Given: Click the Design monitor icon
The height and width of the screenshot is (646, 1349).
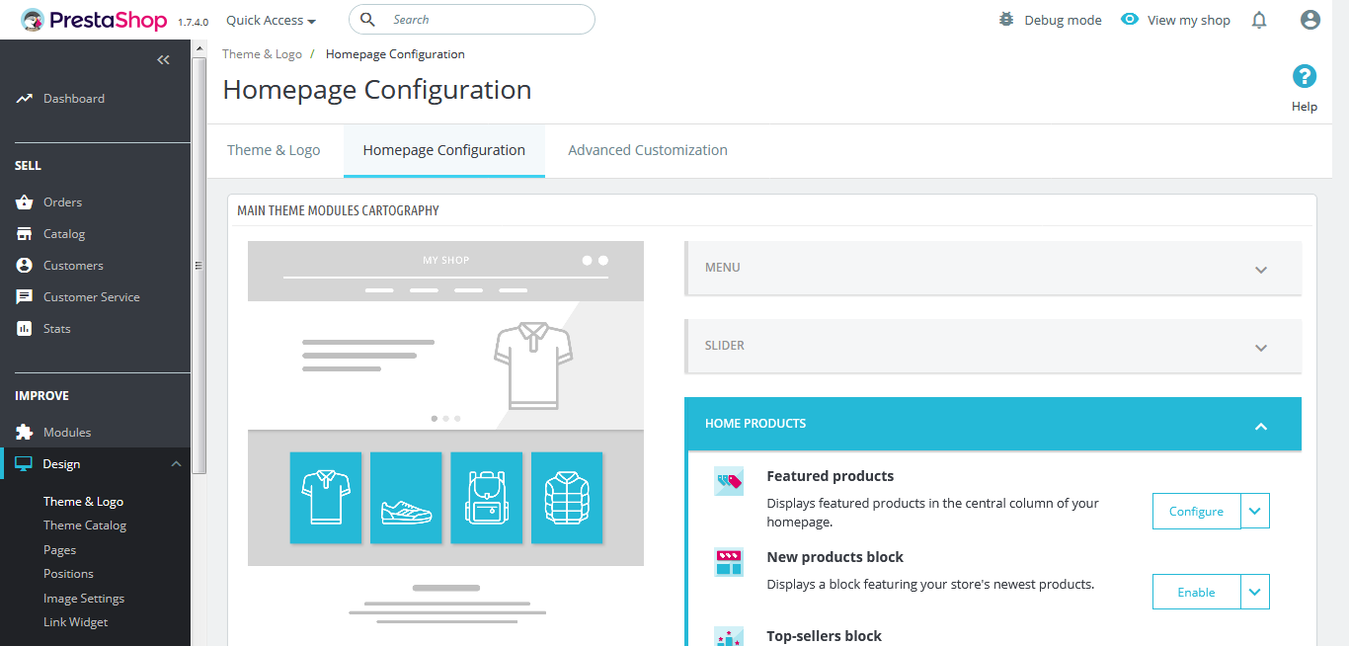Looking at the screenshot, I should pos(25,464).
